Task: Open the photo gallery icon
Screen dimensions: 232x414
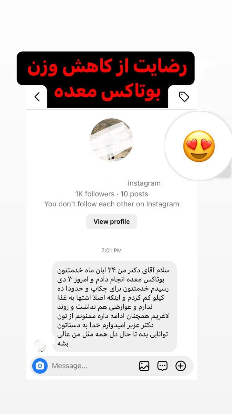Action: click(x=144, y=366)
